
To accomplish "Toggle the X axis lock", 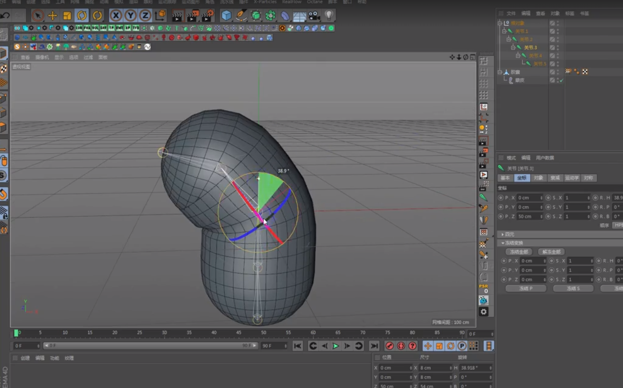I will click(x=116, y=16).
